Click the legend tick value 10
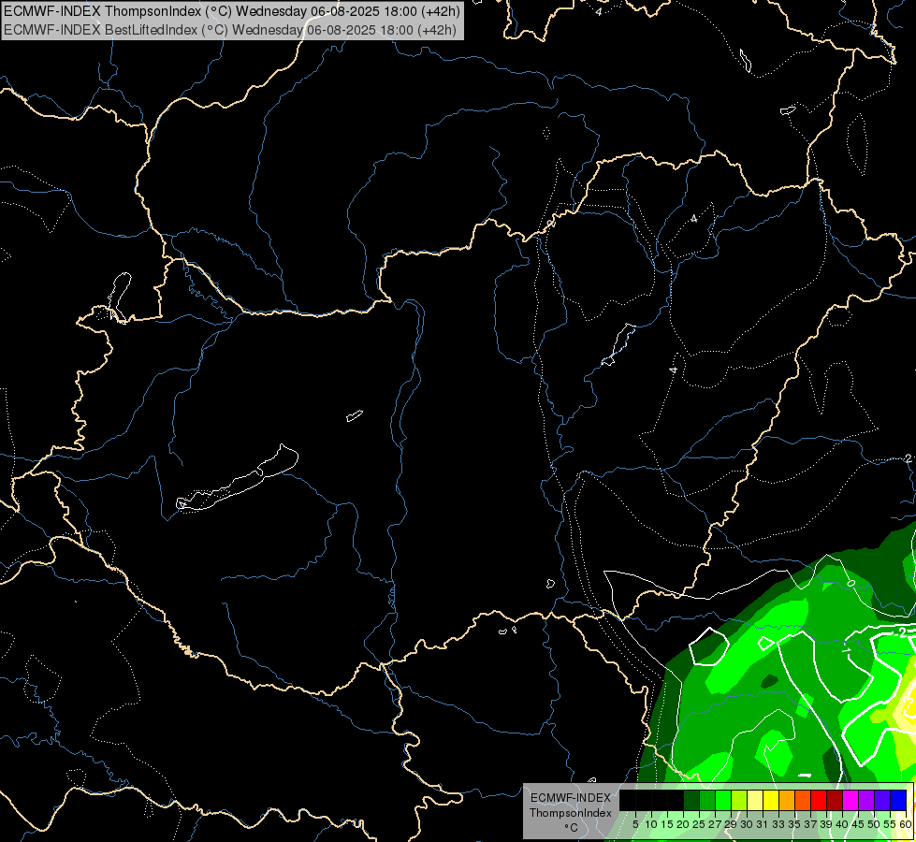This screenshot has height=842, width=916. click(x=651, y=824)
